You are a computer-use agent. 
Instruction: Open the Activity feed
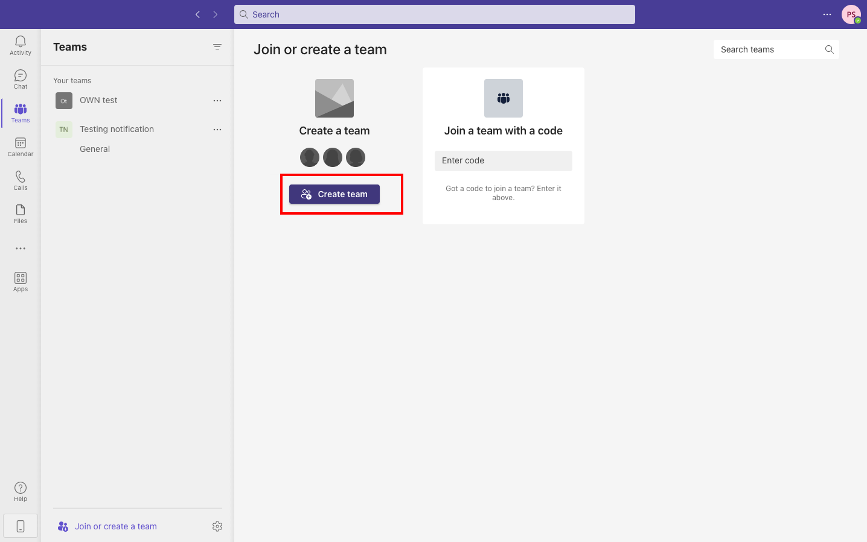[21, 45]
